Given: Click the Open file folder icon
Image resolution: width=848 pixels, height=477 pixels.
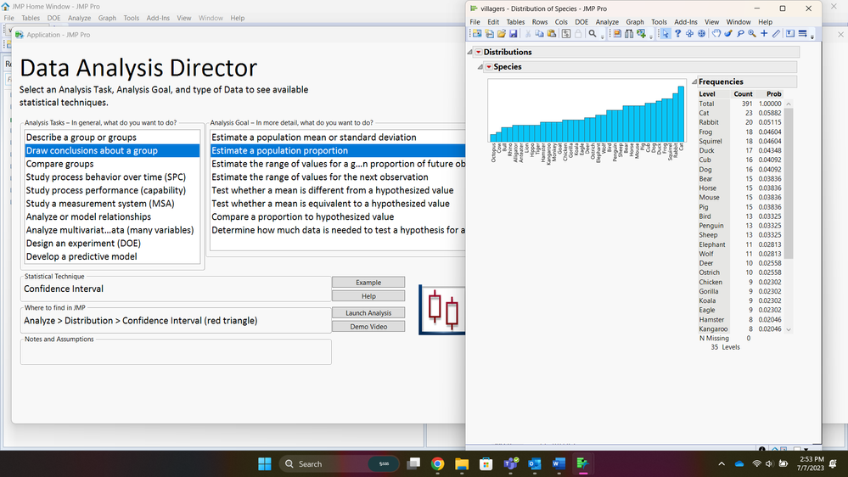Looking at the screenshot, I should (x=502, y=34).
